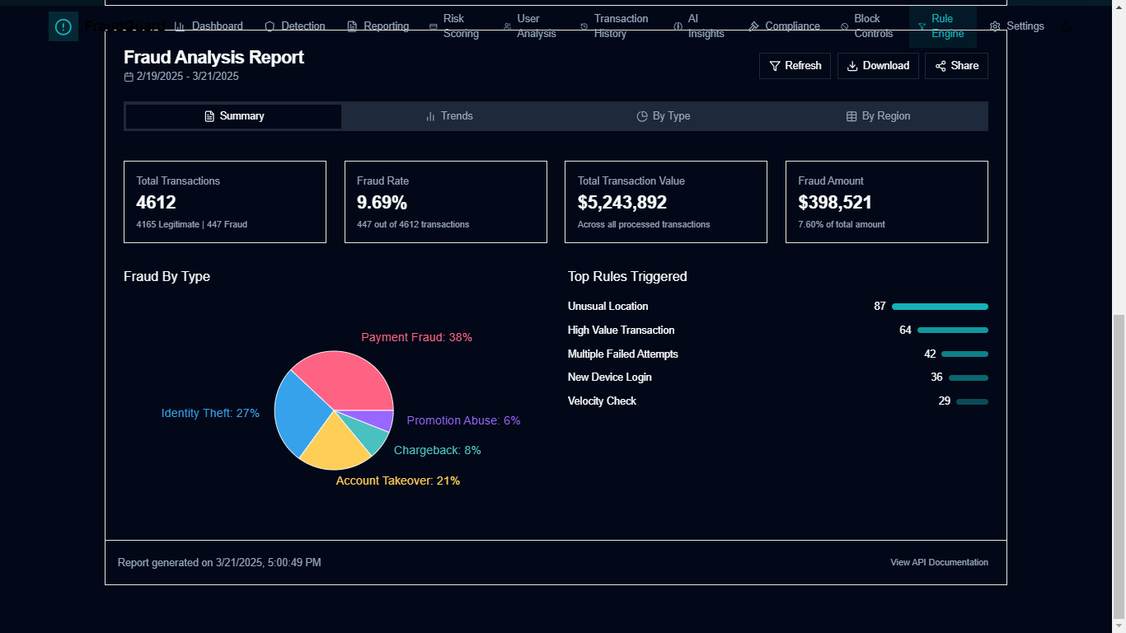Click the moon theme icon after Settings
The width and height of the screenshot is (1126, 633).
1067,26
